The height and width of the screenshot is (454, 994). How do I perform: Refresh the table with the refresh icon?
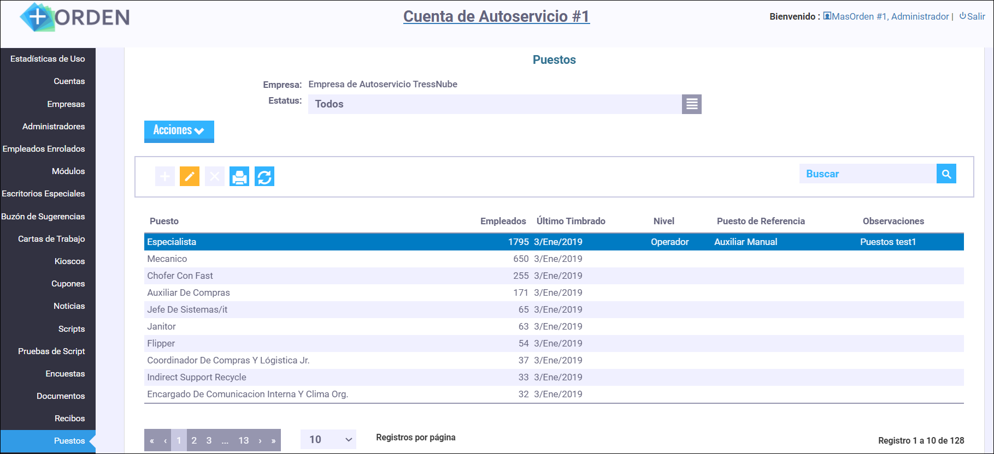(x=264, y=176)
